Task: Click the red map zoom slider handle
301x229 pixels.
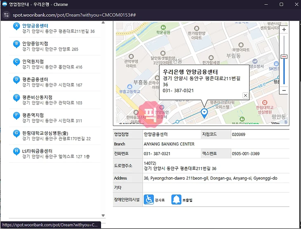Action: tap(284, 57)
